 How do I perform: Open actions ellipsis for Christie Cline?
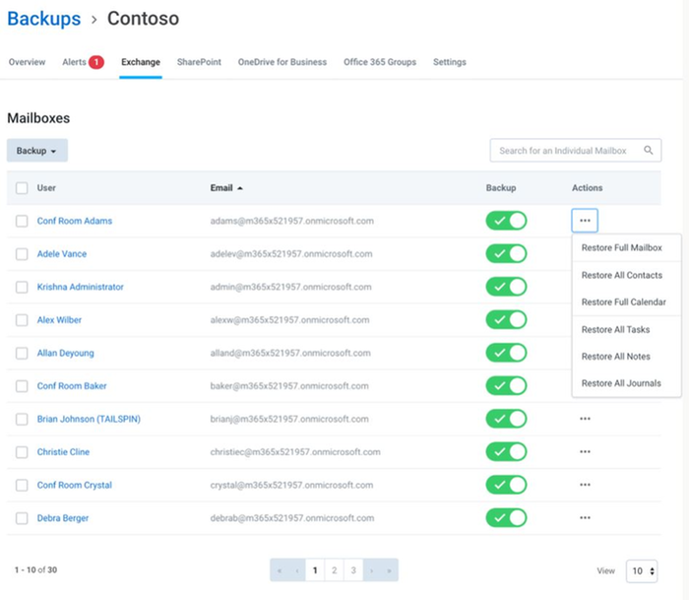coord(585,452)
